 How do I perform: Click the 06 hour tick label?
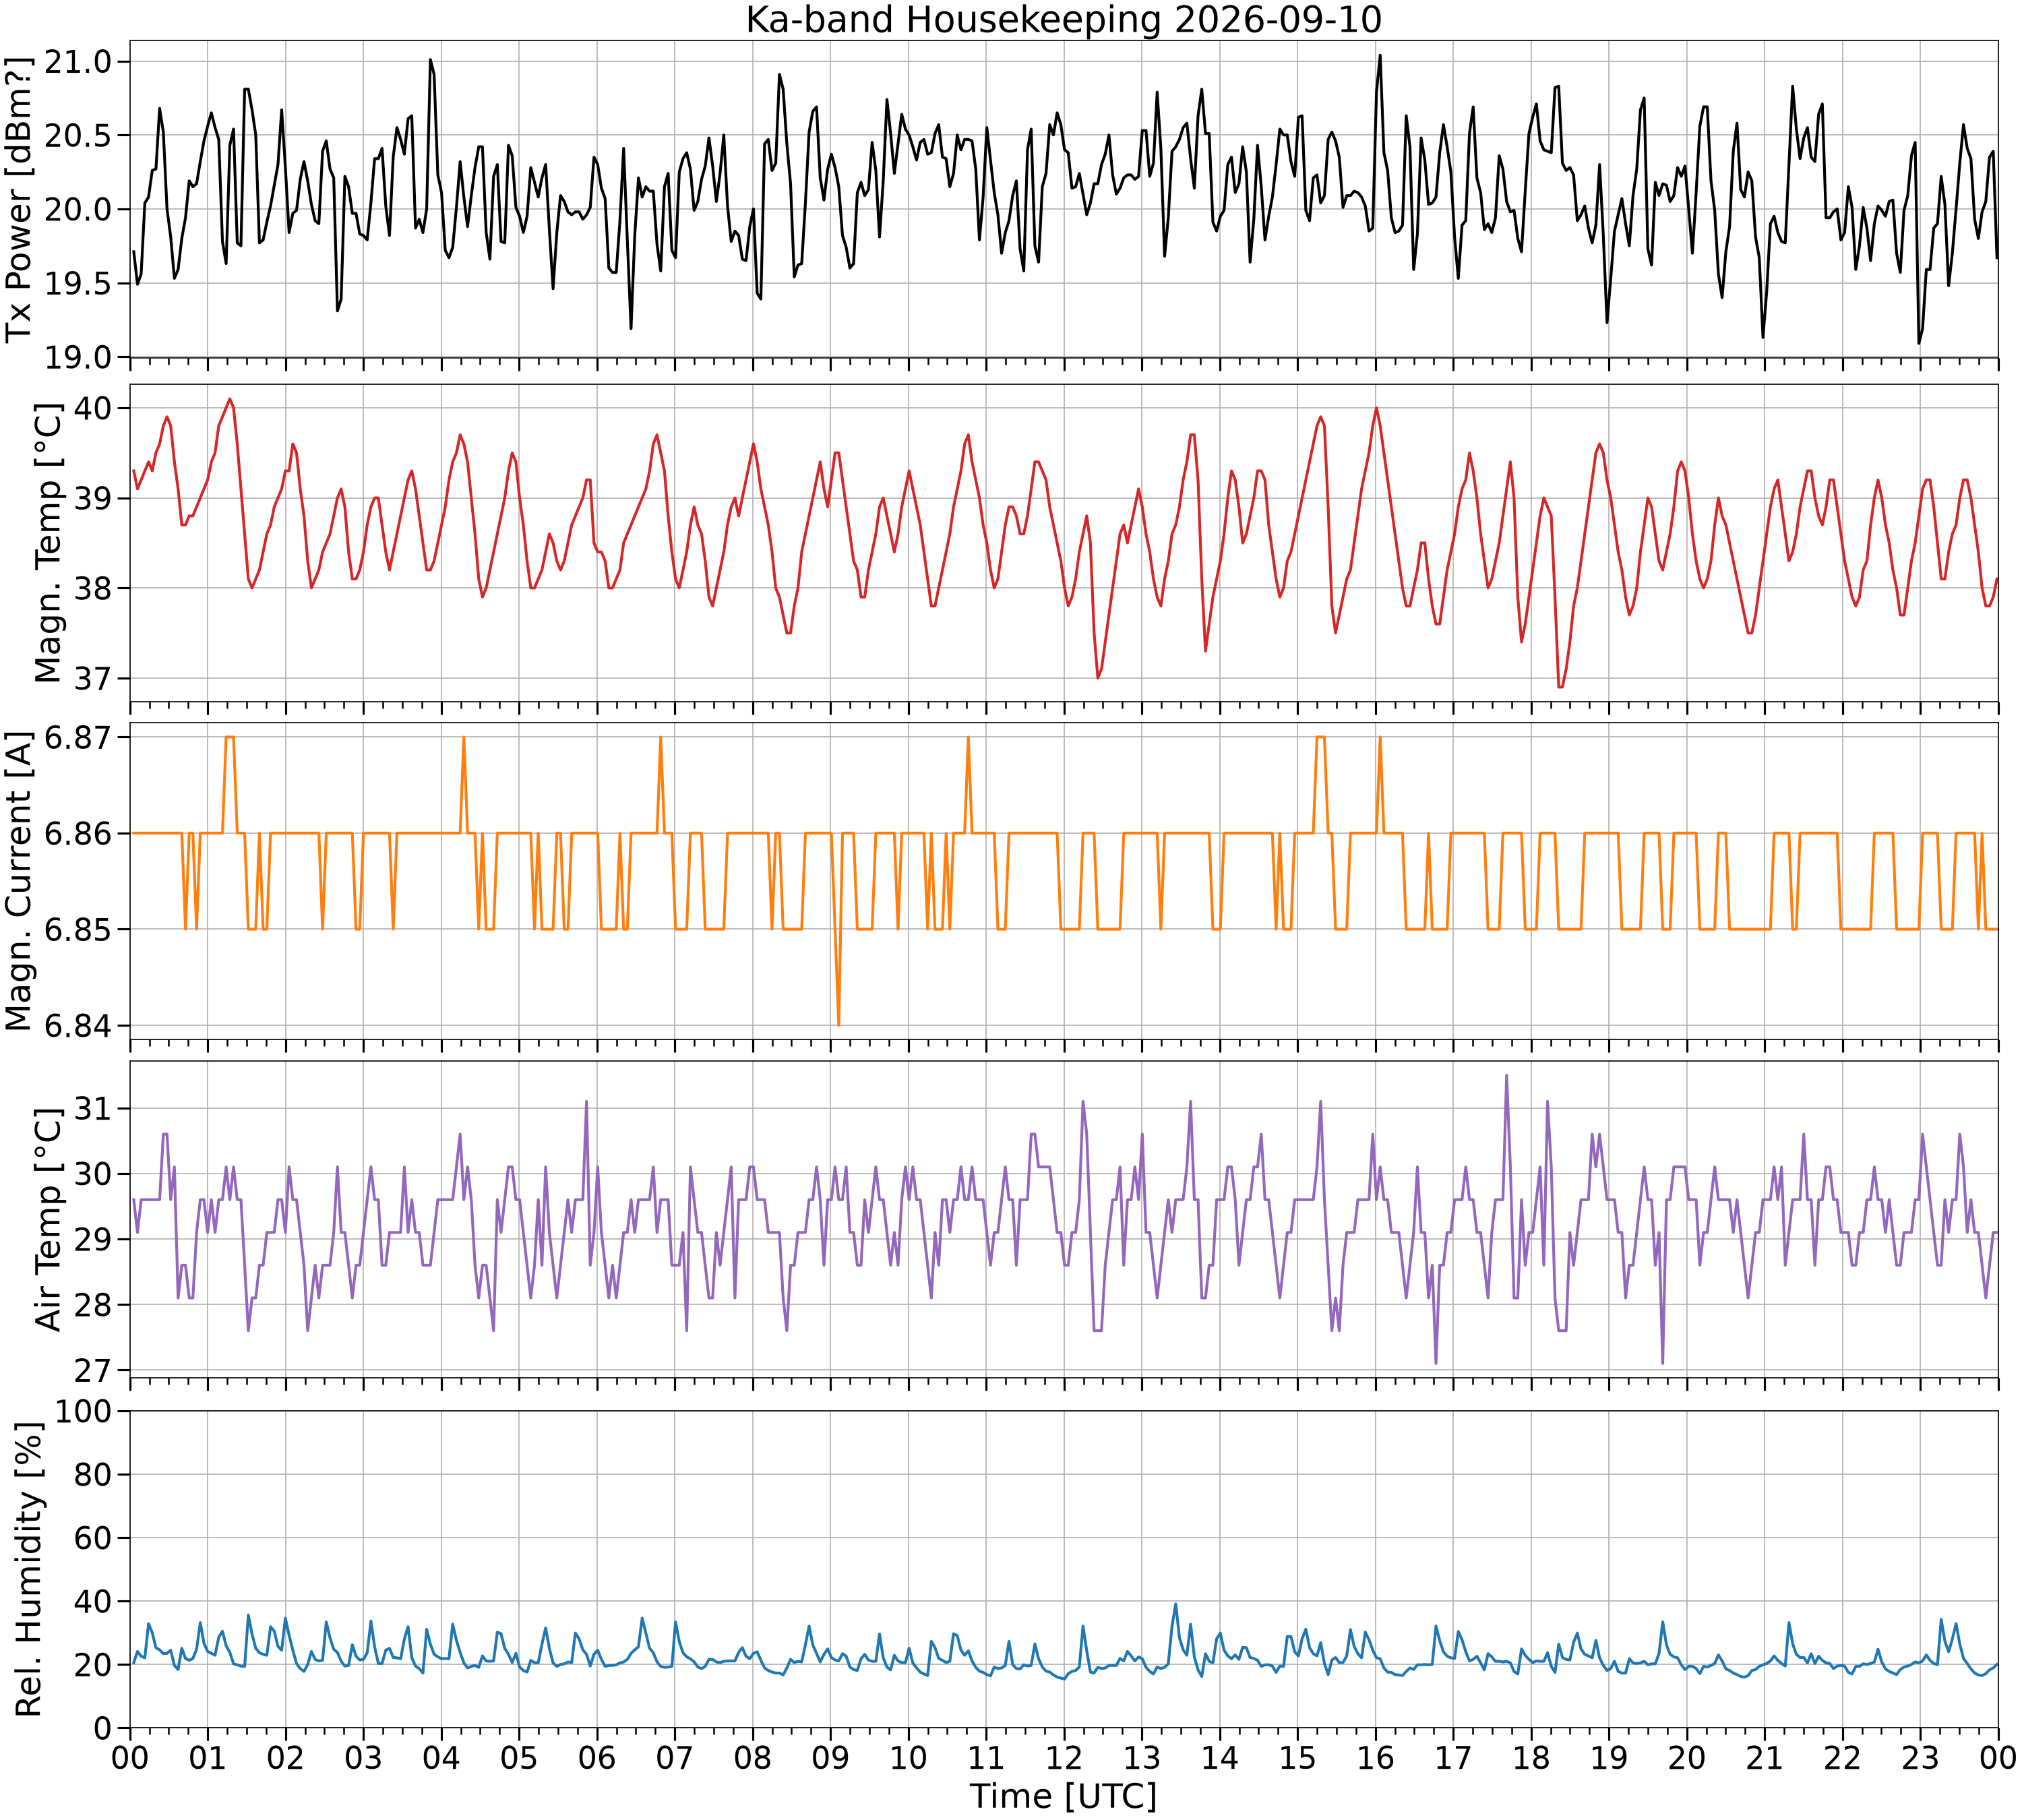pos(597,1757)
